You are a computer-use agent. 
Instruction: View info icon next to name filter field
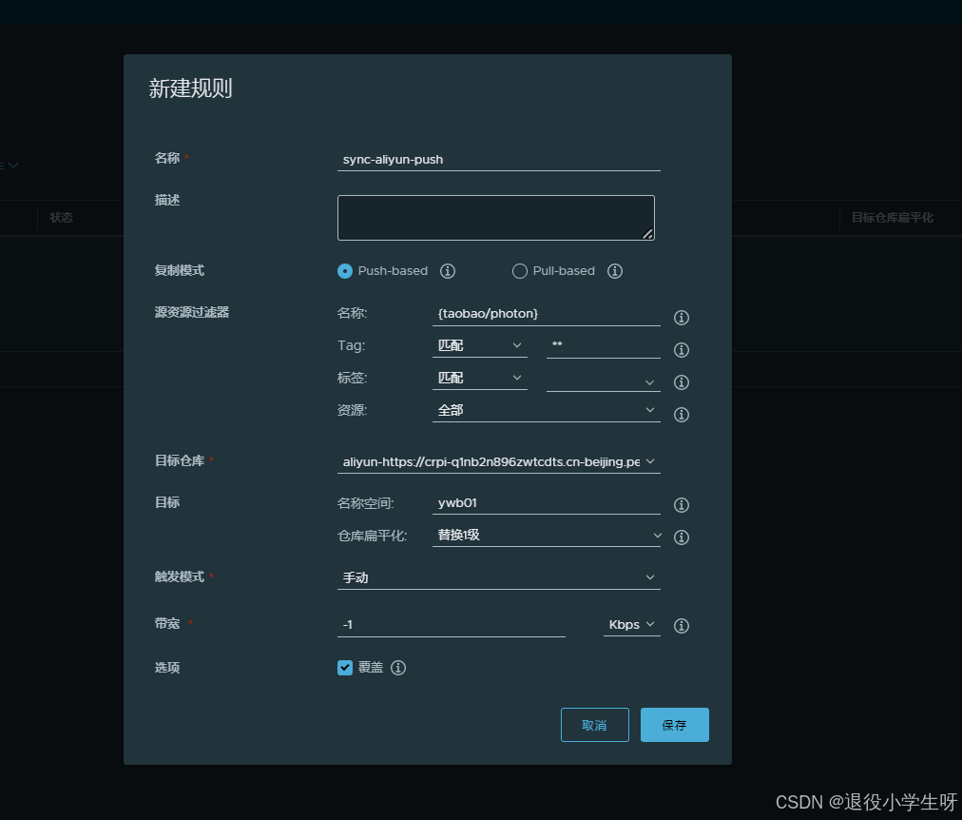click(681, 317)
